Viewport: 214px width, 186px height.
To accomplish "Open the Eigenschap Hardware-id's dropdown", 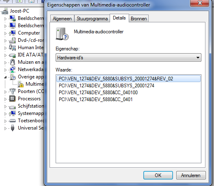I will tap(128, 58).
